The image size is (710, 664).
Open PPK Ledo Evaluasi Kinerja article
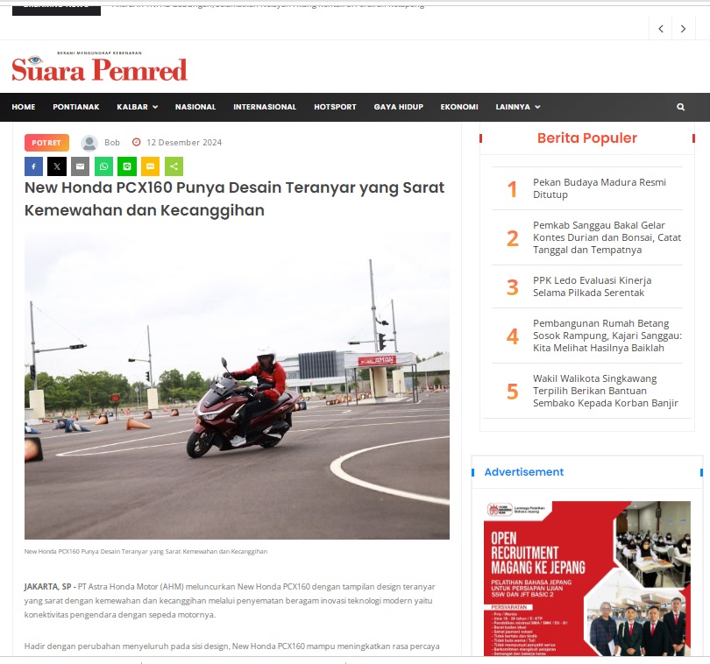(x=593, y=286)
